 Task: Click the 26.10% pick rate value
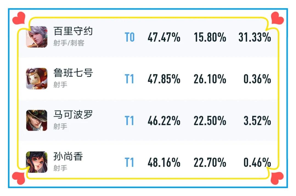[210, 79]
